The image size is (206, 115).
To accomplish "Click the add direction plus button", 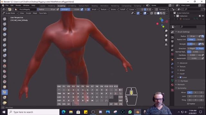I will click(86, 9).
